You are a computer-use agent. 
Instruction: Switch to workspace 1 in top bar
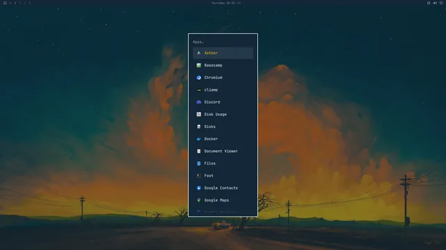click(10, 3)
